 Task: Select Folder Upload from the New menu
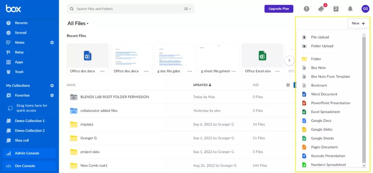click(322, 46)
